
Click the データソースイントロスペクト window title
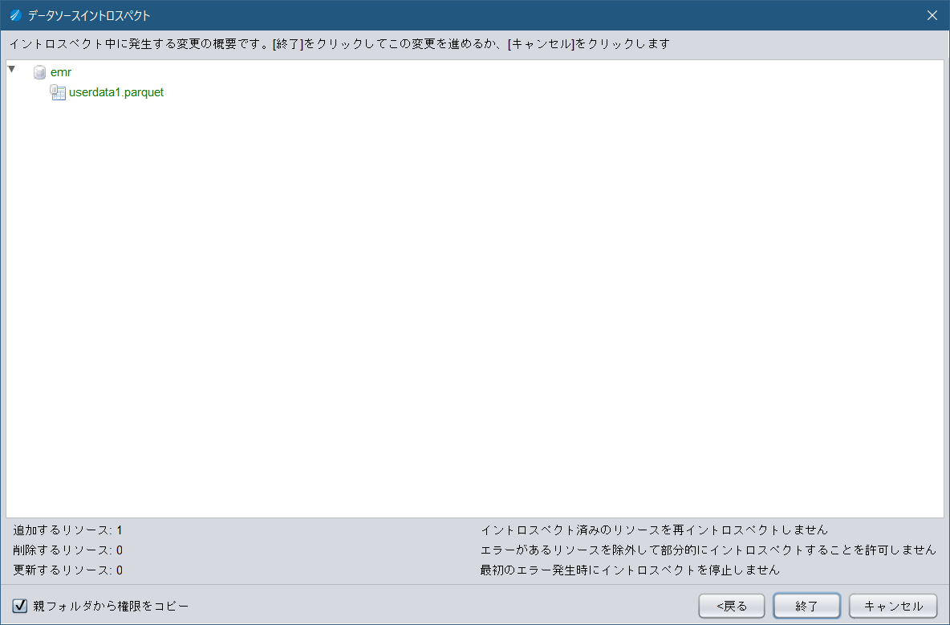click(89, 16)
